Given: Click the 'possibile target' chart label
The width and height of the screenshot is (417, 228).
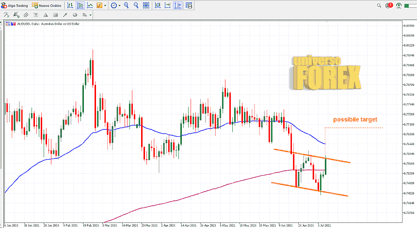Looking at the screenshot, I should tap(354, 119).
